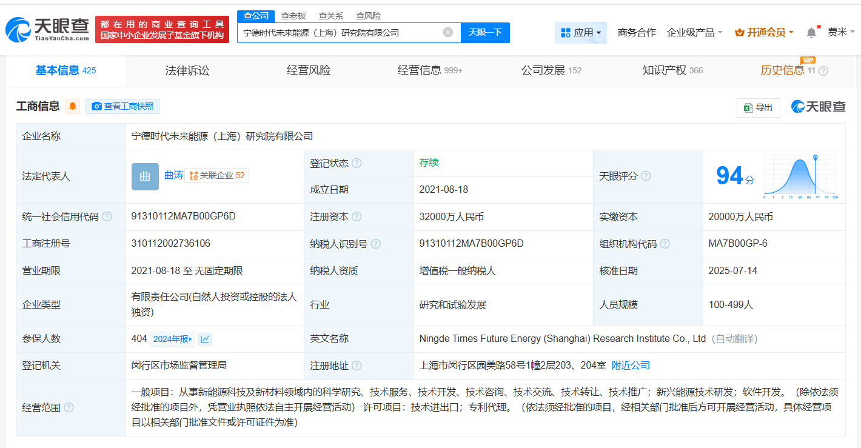Open the notification bell in header
Image resolution: width=861 pixels, height=448 pixels.
click(811, 33)
